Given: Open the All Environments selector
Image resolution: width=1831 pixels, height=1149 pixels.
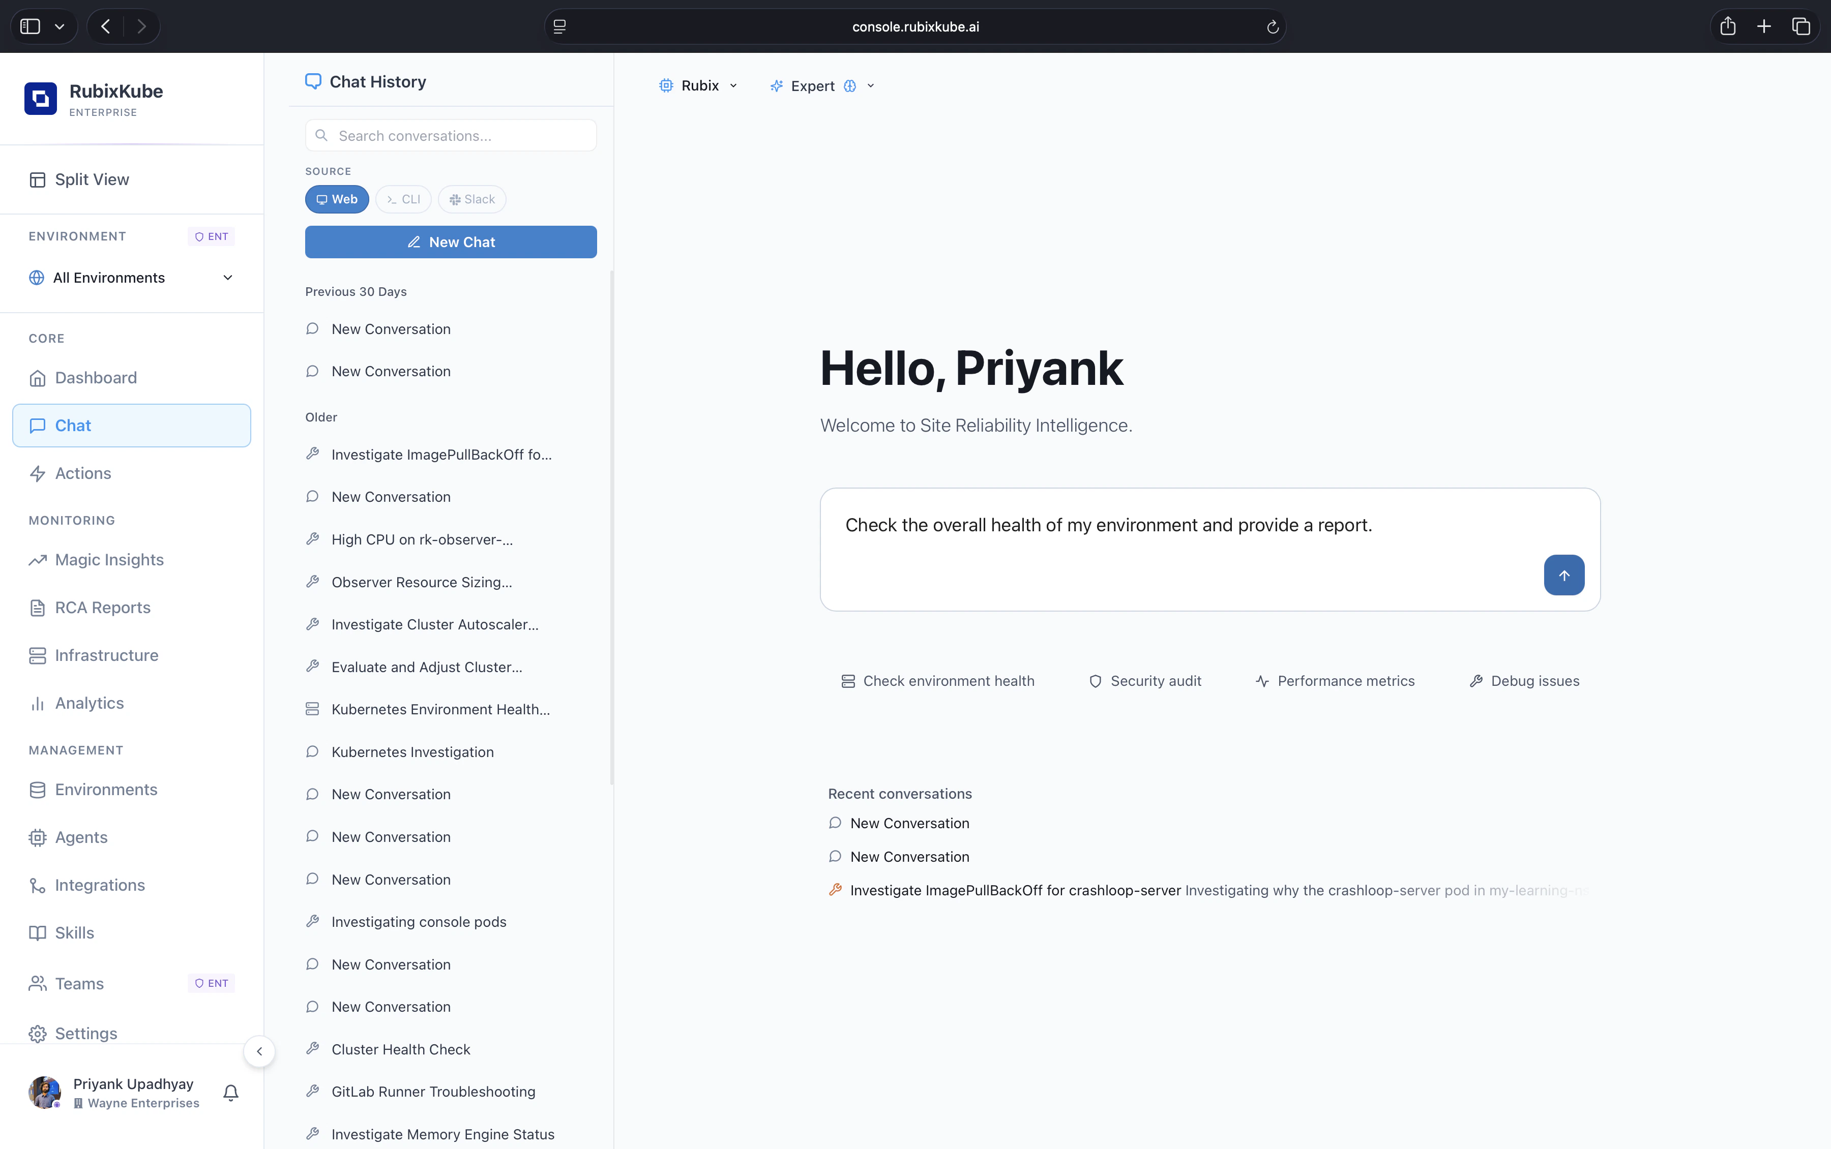Looking at the screenshot, I should (x=132, y=278).
